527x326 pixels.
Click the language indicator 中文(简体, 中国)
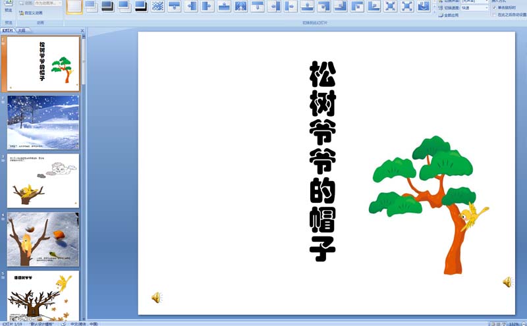(x=84, y=324)
